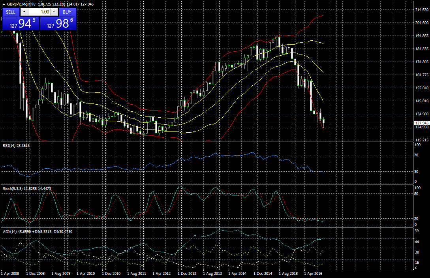Click the buy price 127.98 tile
The height and width of the screenshot is (278, 430).
point(58,23)
